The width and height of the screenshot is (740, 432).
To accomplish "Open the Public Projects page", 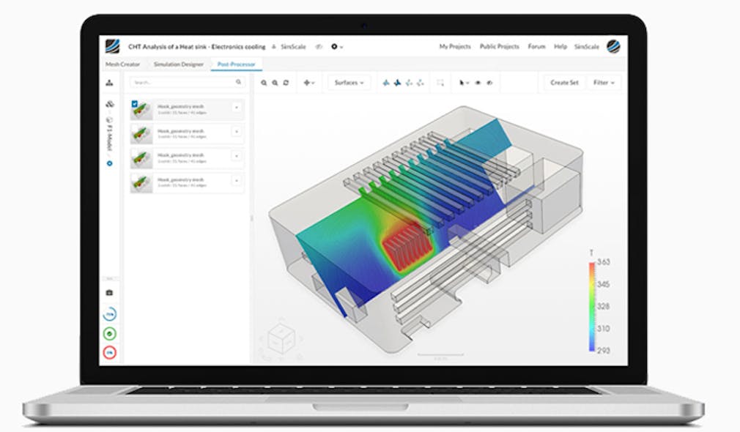I will (x=500, y=46).
